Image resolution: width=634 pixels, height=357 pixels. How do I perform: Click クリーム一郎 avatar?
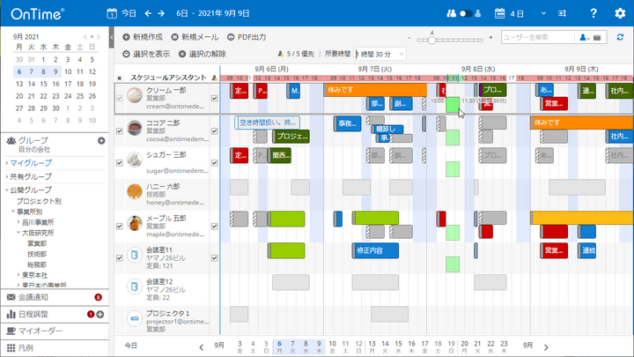click(134, 95)
